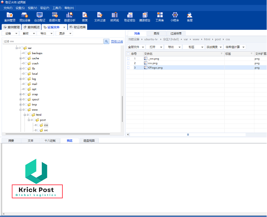Click the 高级过滤 advanced filter link
The height and width of the screenshot is (217, 267).
click(117, 42)
